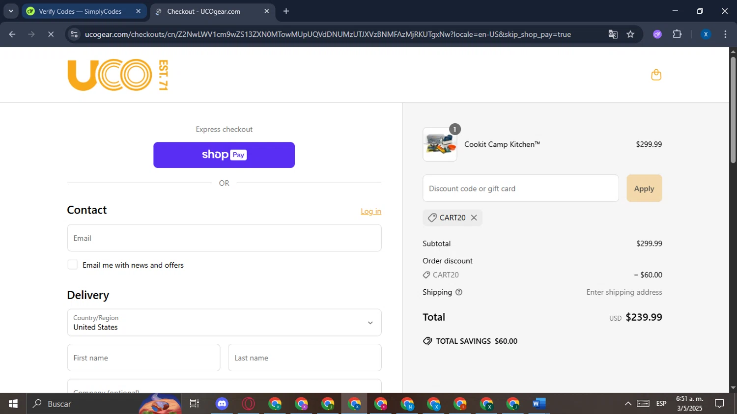Open a new browser tab
Screen dimensions: 737x414
[x=286, y=11]
